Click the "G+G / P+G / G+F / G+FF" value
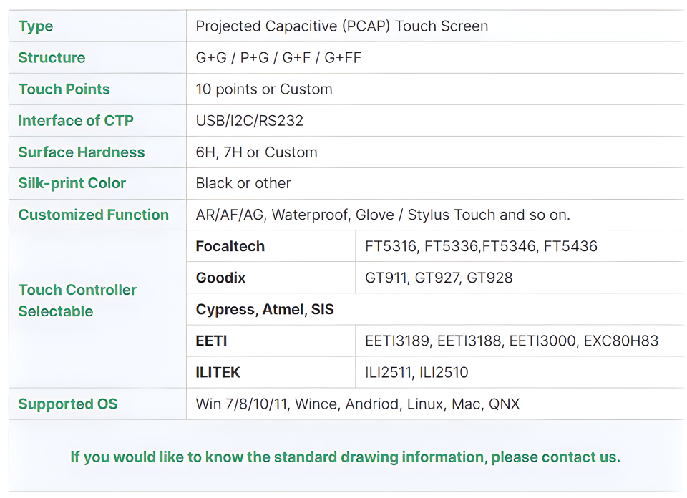Screen dimensions: 687x498 [x=278, y=58]
